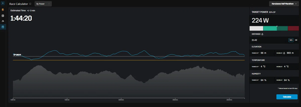Click the distance lock icon

coord(262,34)
